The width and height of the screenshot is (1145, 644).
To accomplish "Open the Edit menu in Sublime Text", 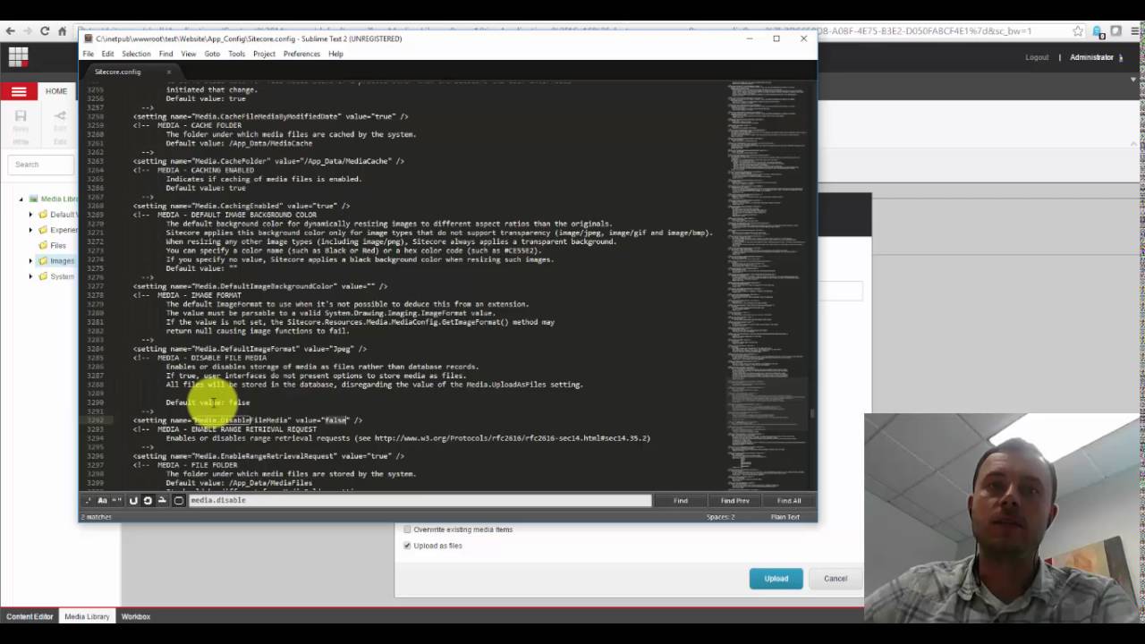I will tap(107, 54).
